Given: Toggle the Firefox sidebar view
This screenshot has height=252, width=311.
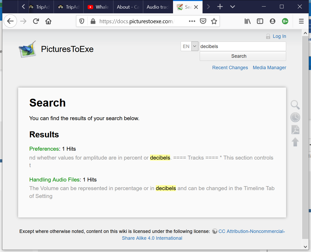Looking at the screenshot, I should pos(260,21).
